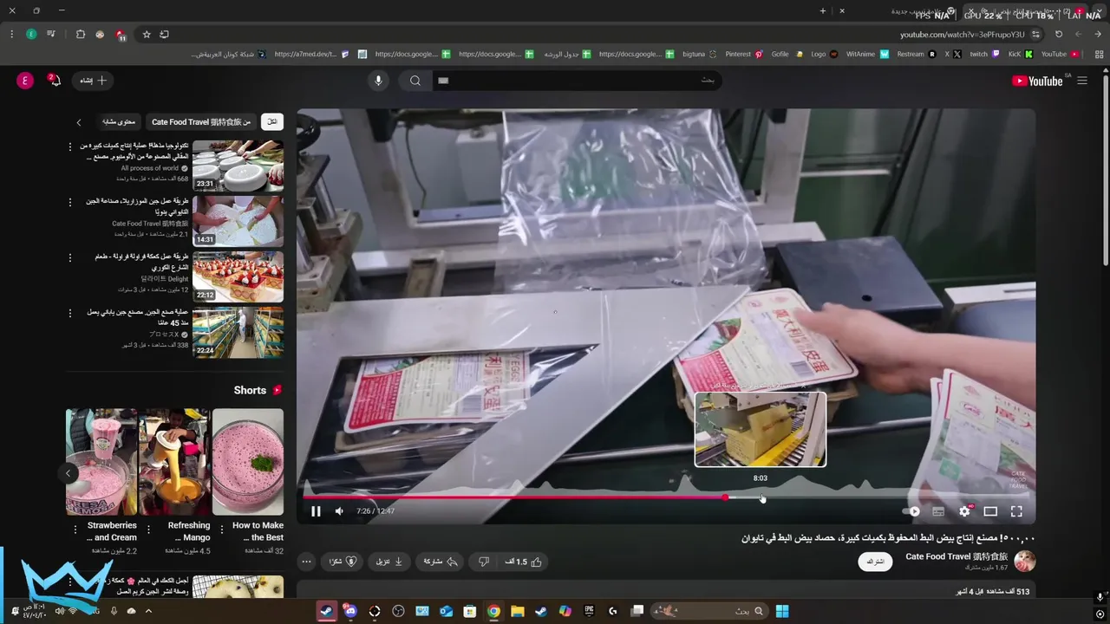Open the Gofile bookmark

787,54
